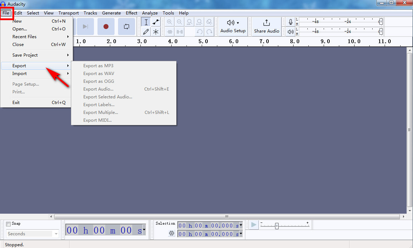Open the View menu
The image size is (413, 248).
point(49,13)
